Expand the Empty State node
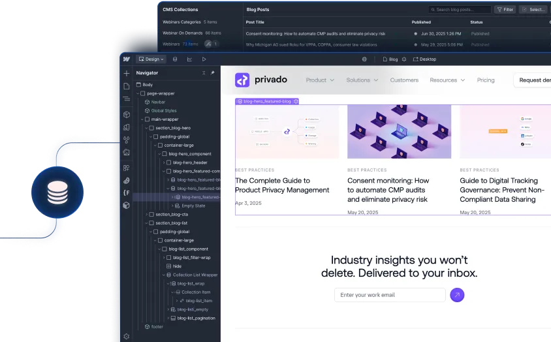The width and height of the screenshot is (551, 342). coord(172,206)
